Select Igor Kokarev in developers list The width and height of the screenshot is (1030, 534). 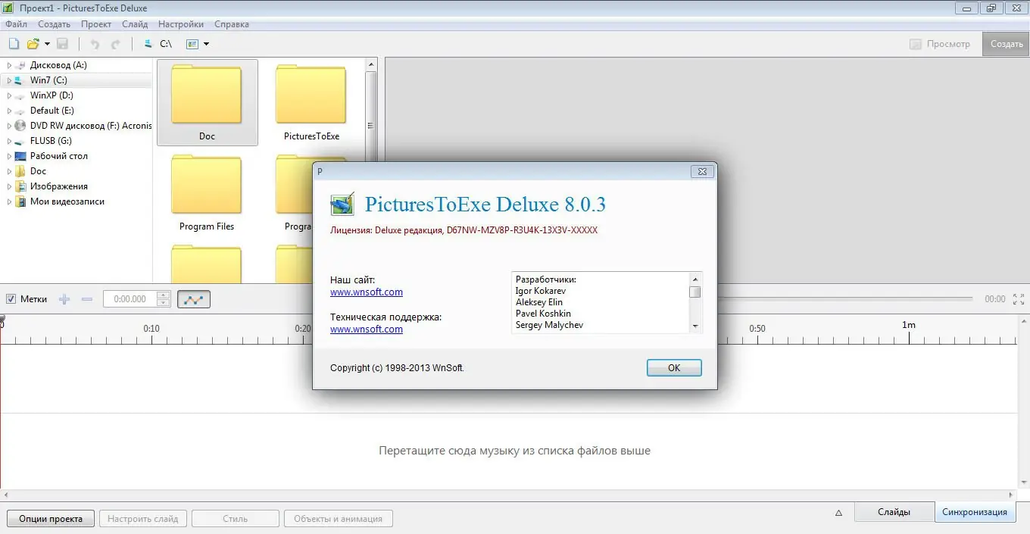(541, 291)
